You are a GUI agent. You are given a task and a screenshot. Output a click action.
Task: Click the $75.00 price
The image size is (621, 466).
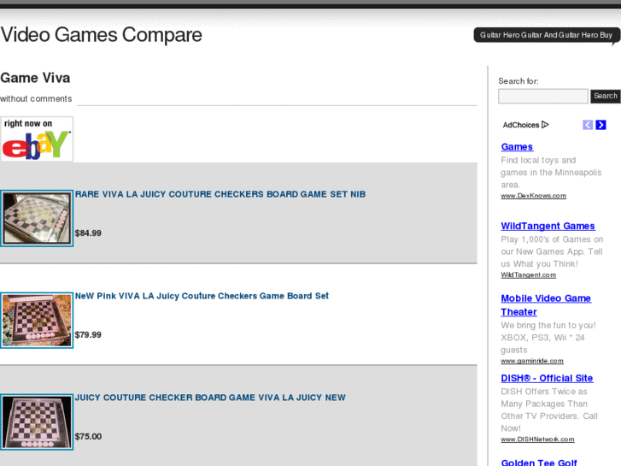click(88, 437)
